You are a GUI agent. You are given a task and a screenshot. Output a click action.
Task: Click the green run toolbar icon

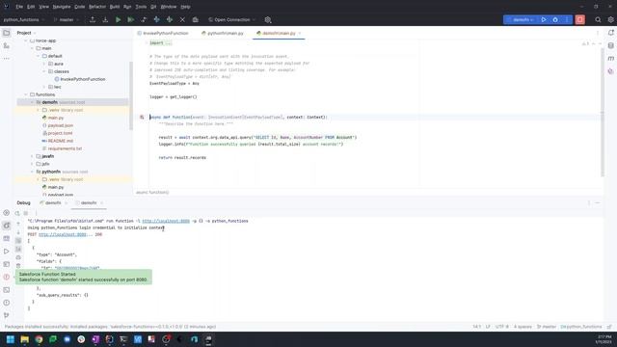click(118, 19)
